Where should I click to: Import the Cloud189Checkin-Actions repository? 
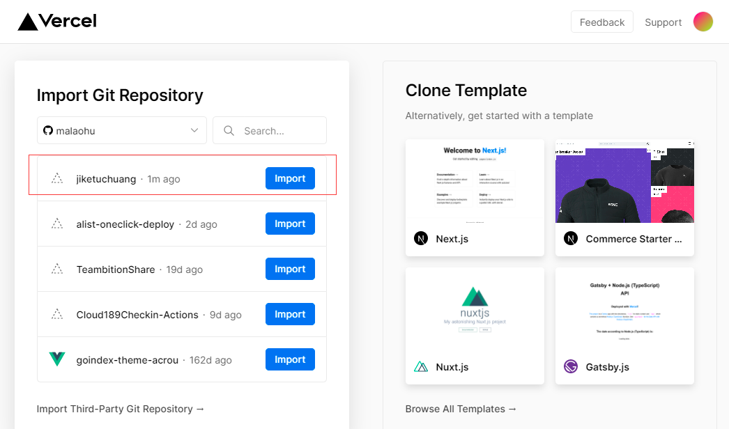pyautogui.click(x=290, y=314)
